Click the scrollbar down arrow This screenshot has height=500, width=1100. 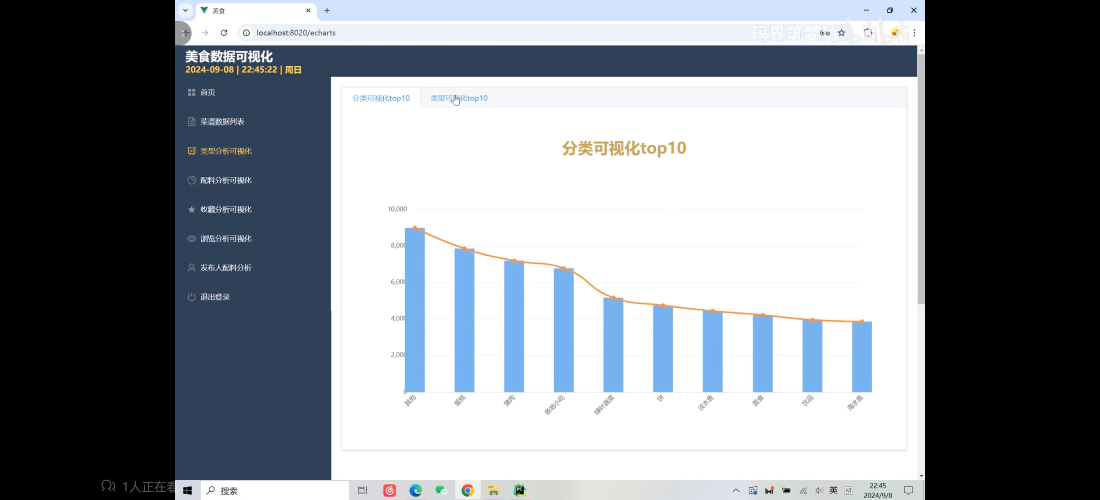coord(921,476)
